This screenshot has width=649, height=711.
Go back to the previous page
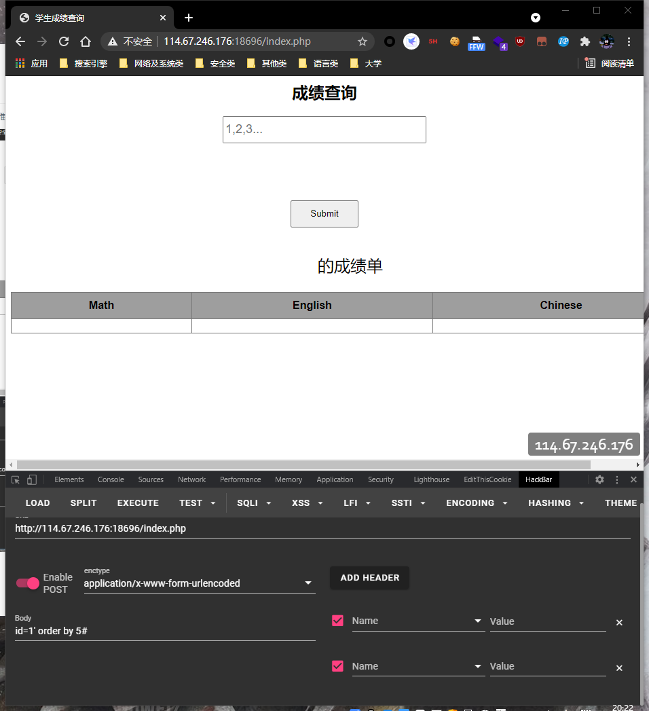point(20,41)
